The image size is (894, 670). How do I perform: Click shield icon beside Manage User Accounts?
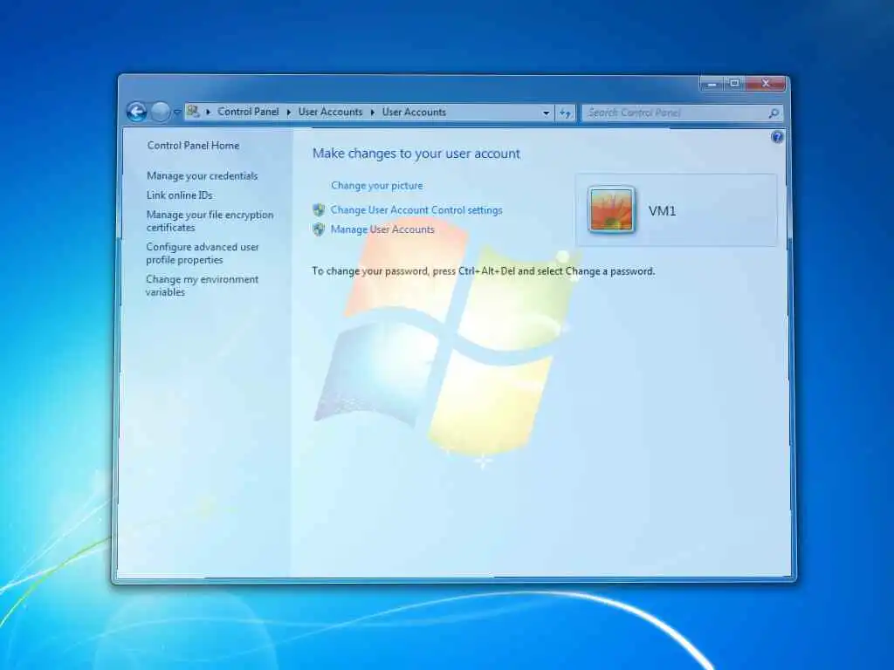pos(320,229)
